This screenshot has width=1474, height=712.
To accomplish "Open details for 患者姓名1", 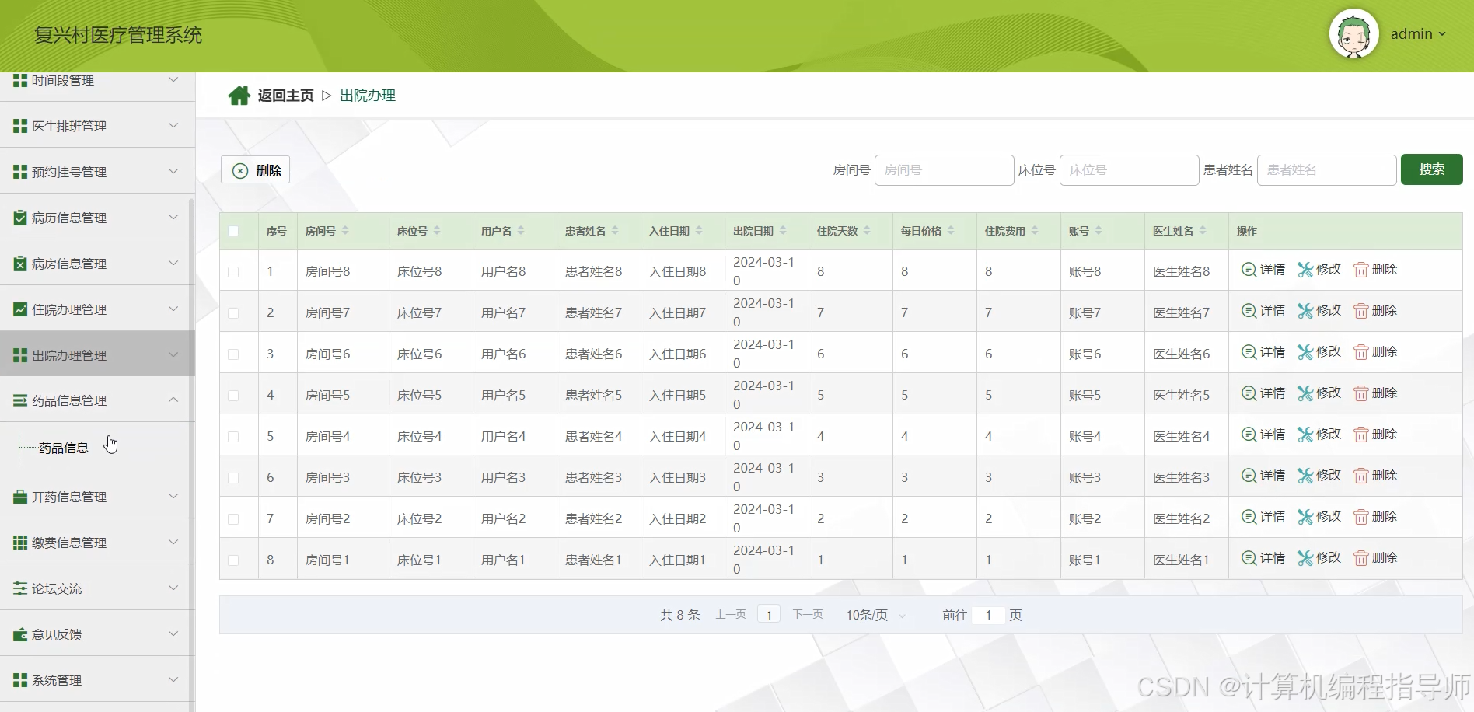I will (x=1263, y=558).
